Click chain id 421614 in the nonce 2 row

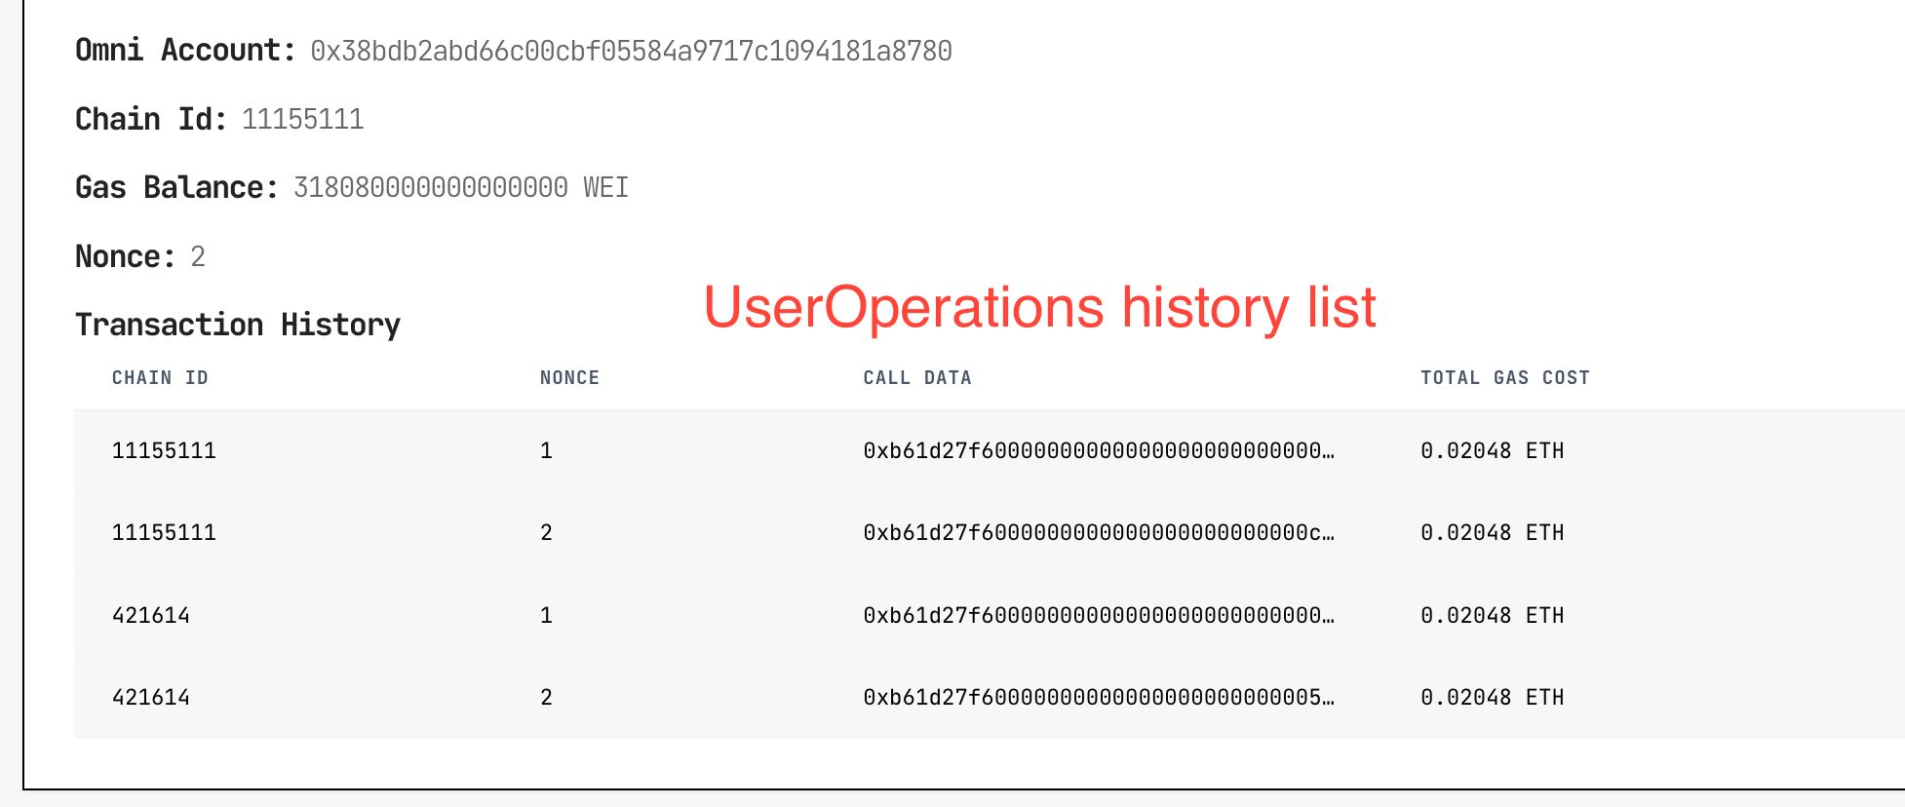click(151, 697)
